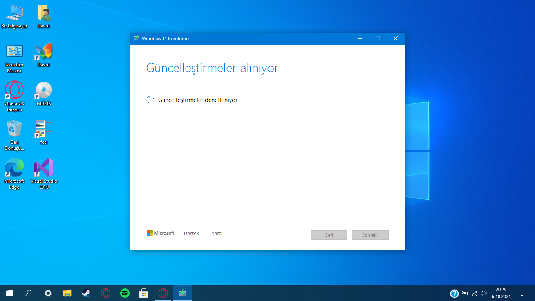Viewport: 535px width, 301px height.
Task: Open Steam from the taskbar
Action: click(86, 293)
